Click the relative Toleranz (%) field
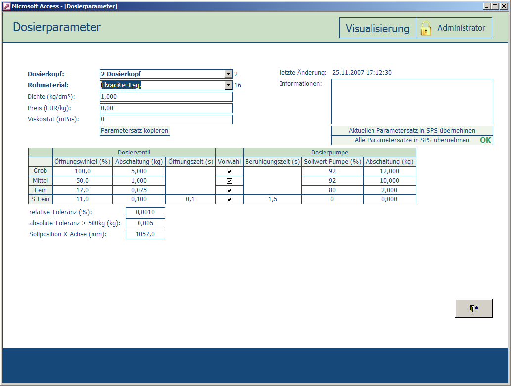 pos(145,212)
